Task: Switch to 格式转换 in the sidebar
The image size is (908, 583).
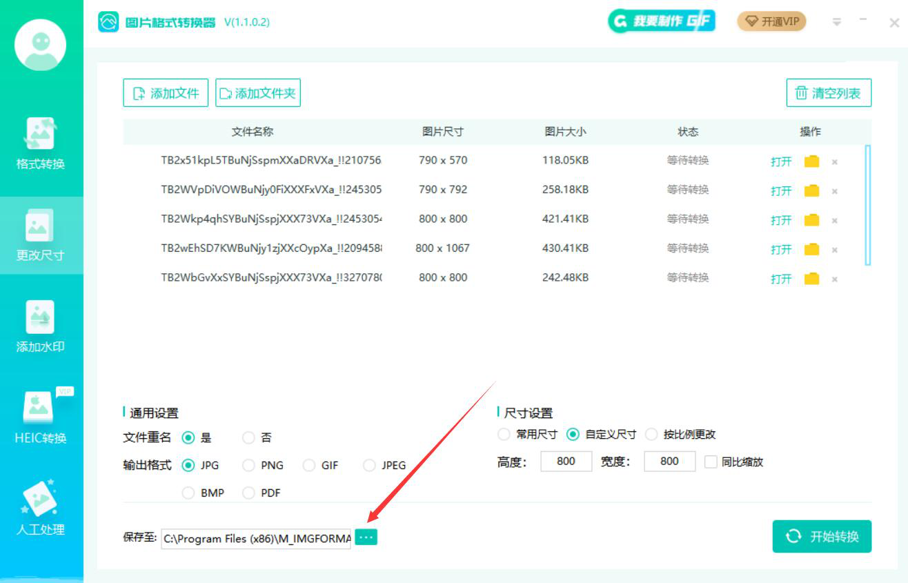Action: click(x=41, y=145)
